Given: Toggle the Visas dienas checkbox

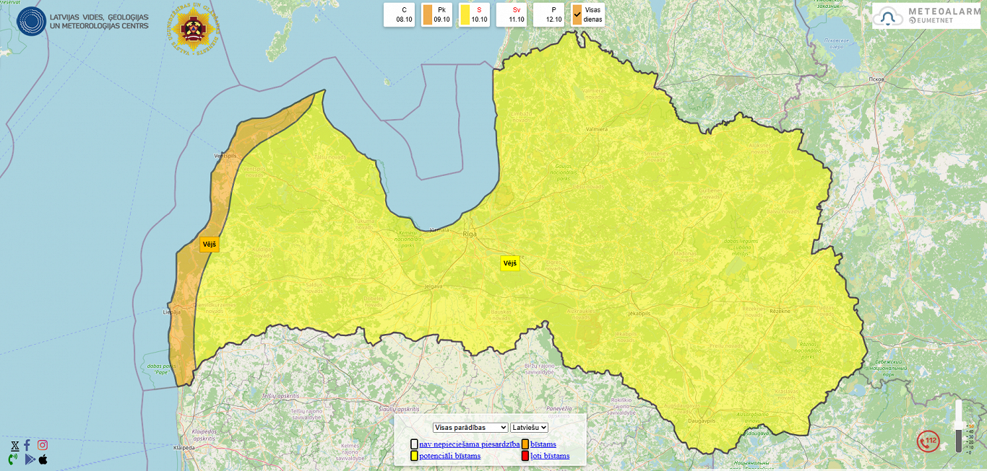Looking at the screenshot, I should click(x=577, y=15).
